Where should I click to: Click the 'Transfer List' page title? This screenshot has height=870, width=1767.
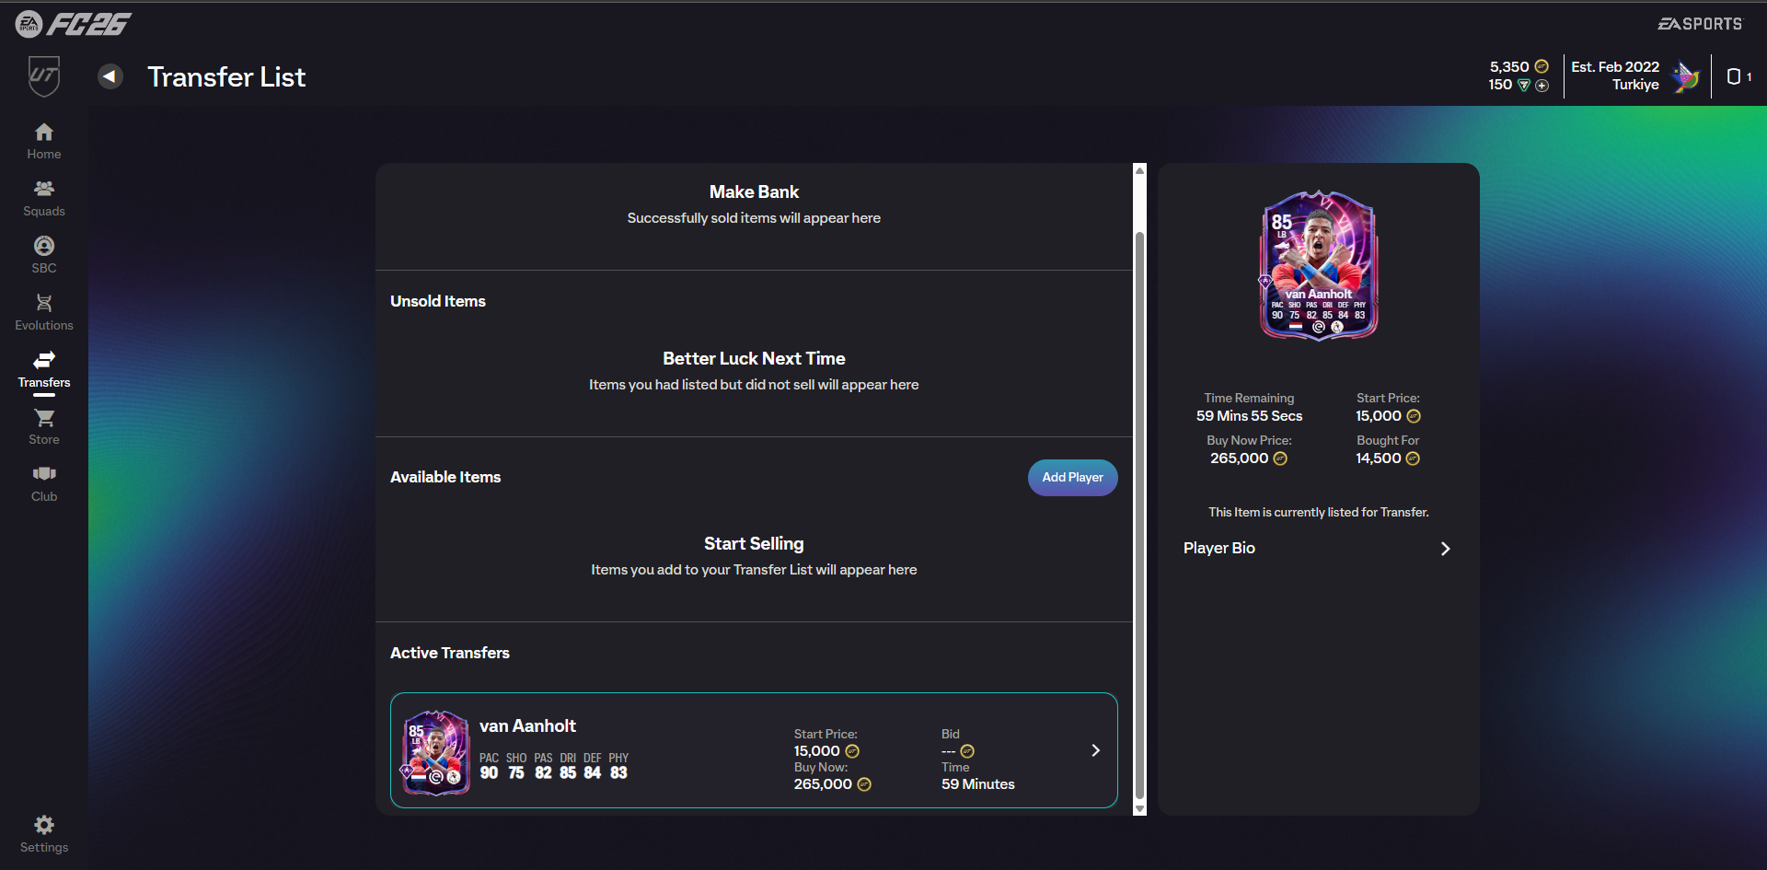click(x=226, y=76)
